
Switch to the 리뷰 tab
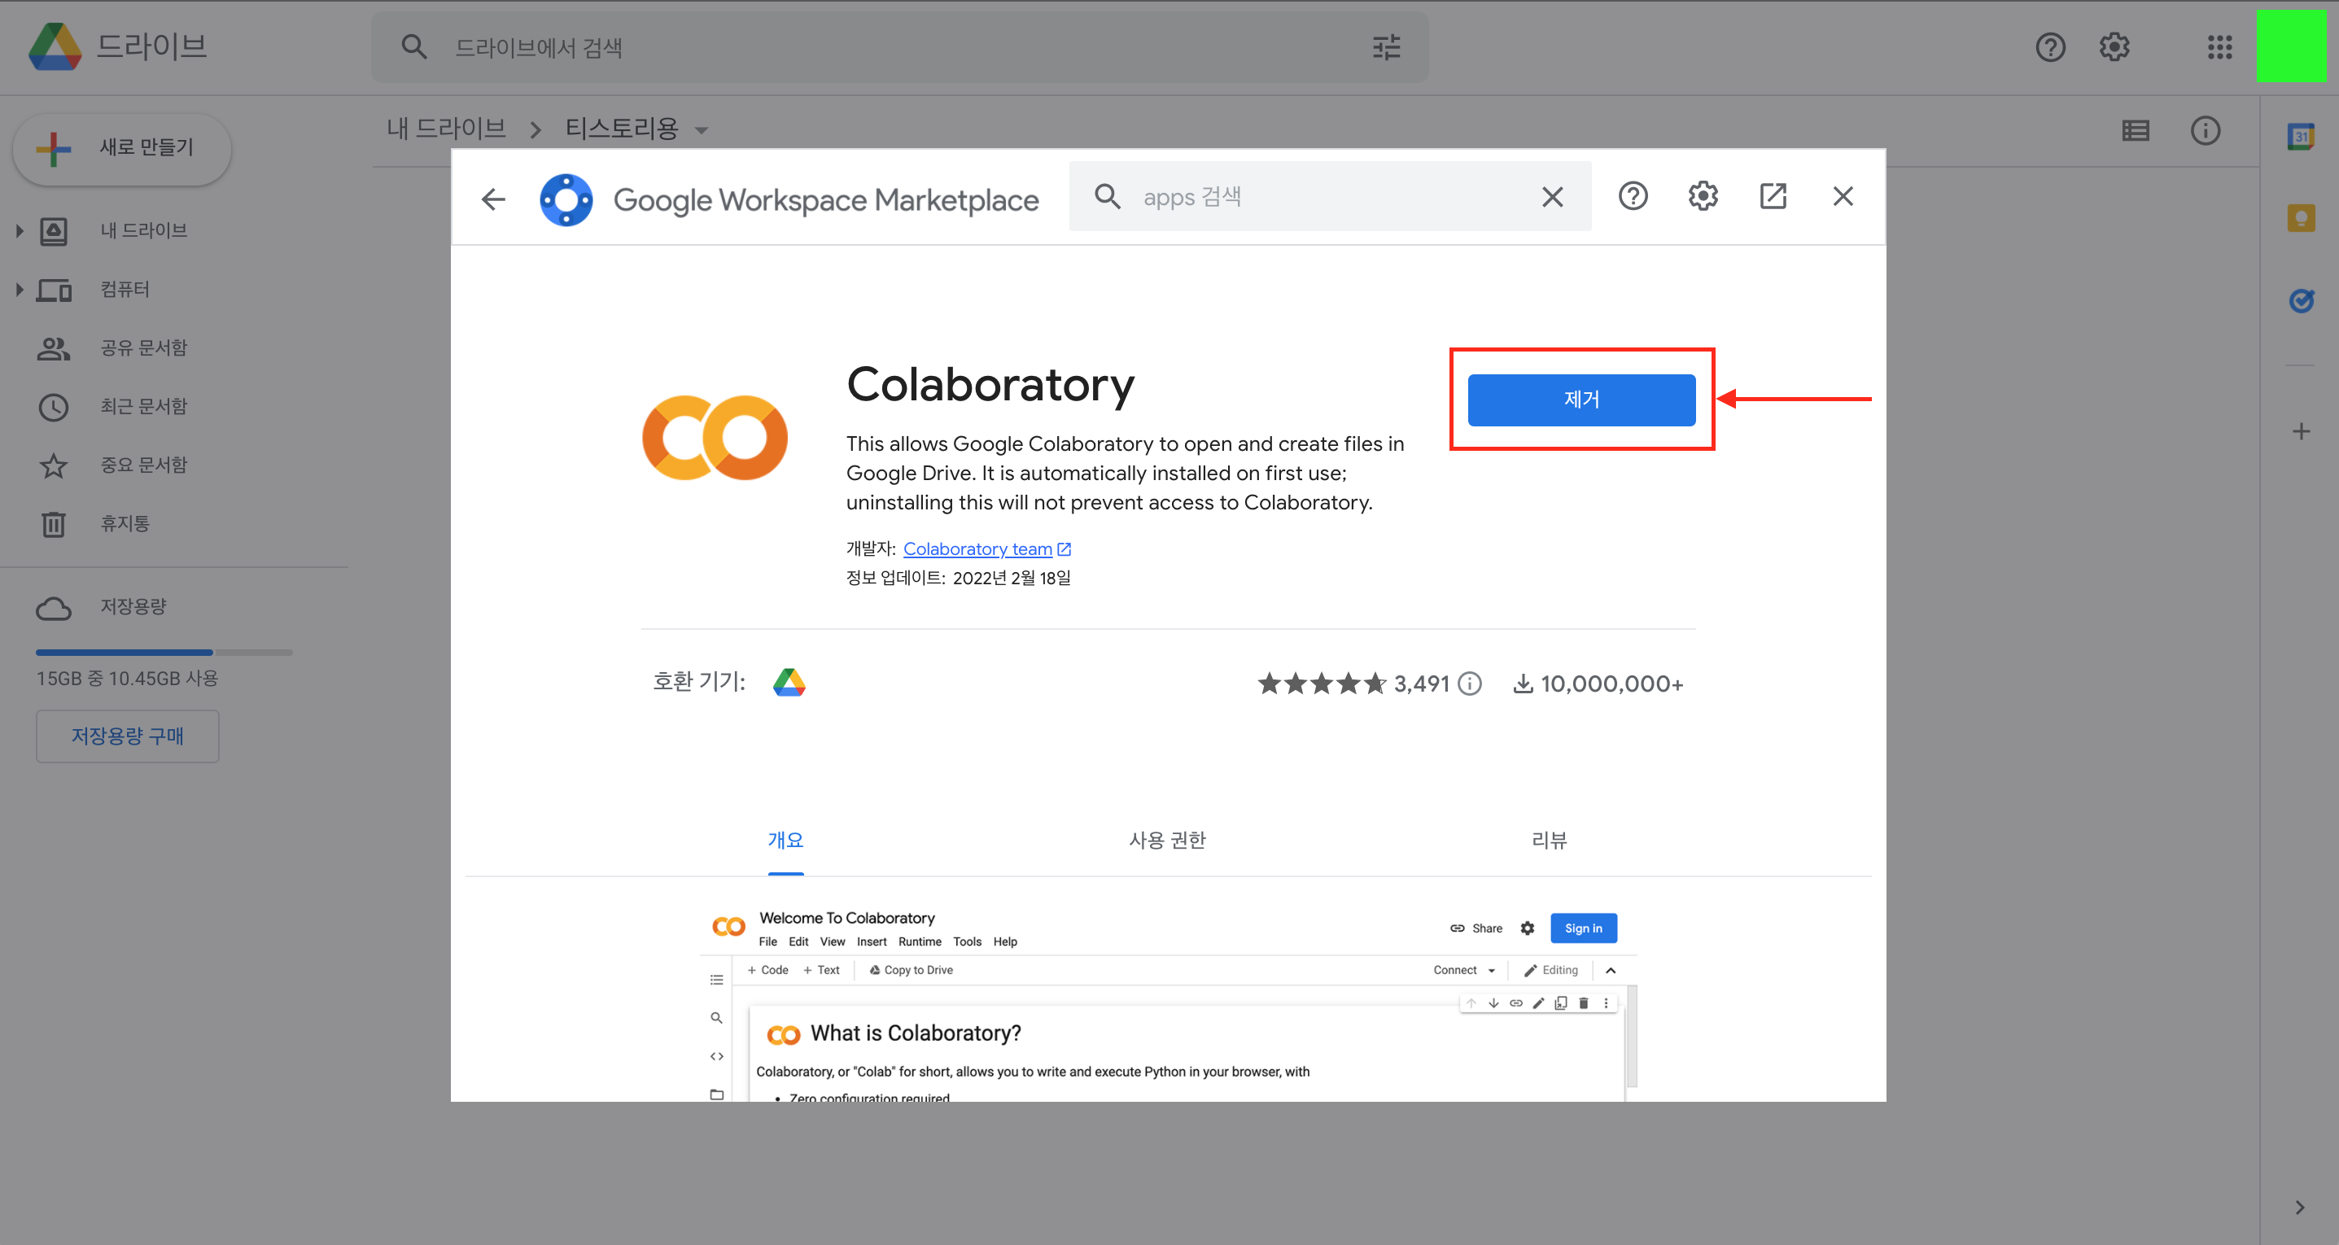[x=1549, y=840]
